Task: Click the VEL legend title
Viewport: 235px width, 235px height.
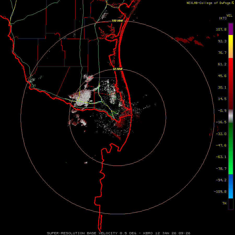Action: click(229, 16)
